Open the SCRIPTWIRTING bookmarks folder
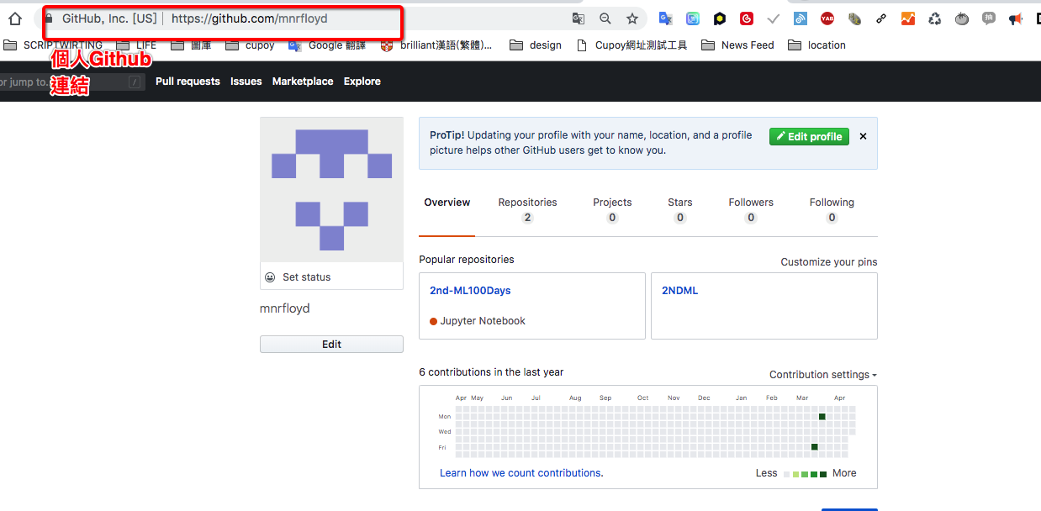 coord(53,45)
